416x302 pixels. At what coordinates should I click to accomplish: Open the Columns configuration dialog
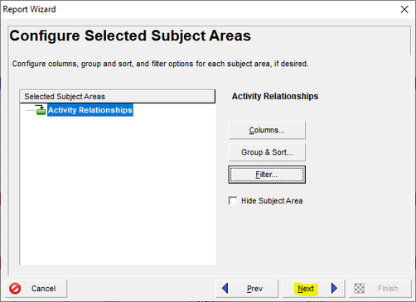tap(267, 130)
